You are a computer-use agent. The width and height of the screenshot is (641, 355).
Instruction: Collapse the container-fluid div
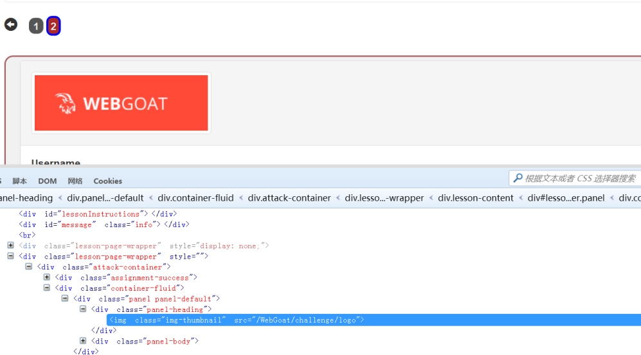click(46, 288)
